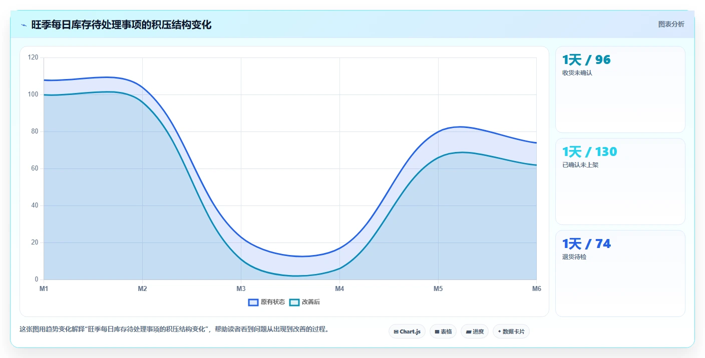Open the 退货待检 data card
The height and width of the screenshot is (358, 705).
[x=620, y=273]
